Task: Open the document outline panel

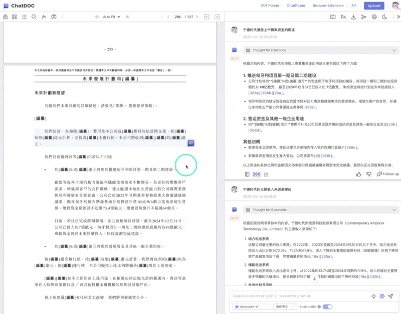Action: 24,16
